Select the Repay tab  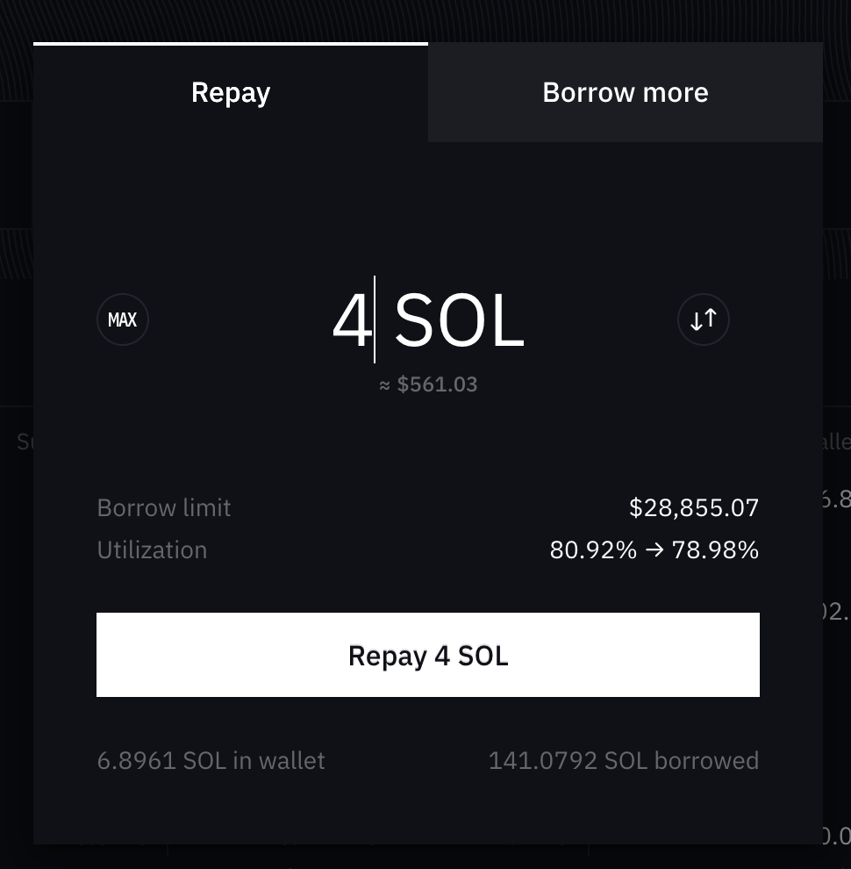[x=231, y=92]
